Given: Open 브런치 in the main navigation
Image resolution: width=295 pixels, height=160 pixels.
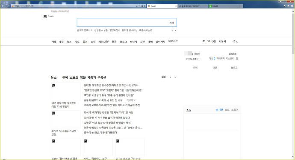Looking at the screenshot, I should point(133,42).
